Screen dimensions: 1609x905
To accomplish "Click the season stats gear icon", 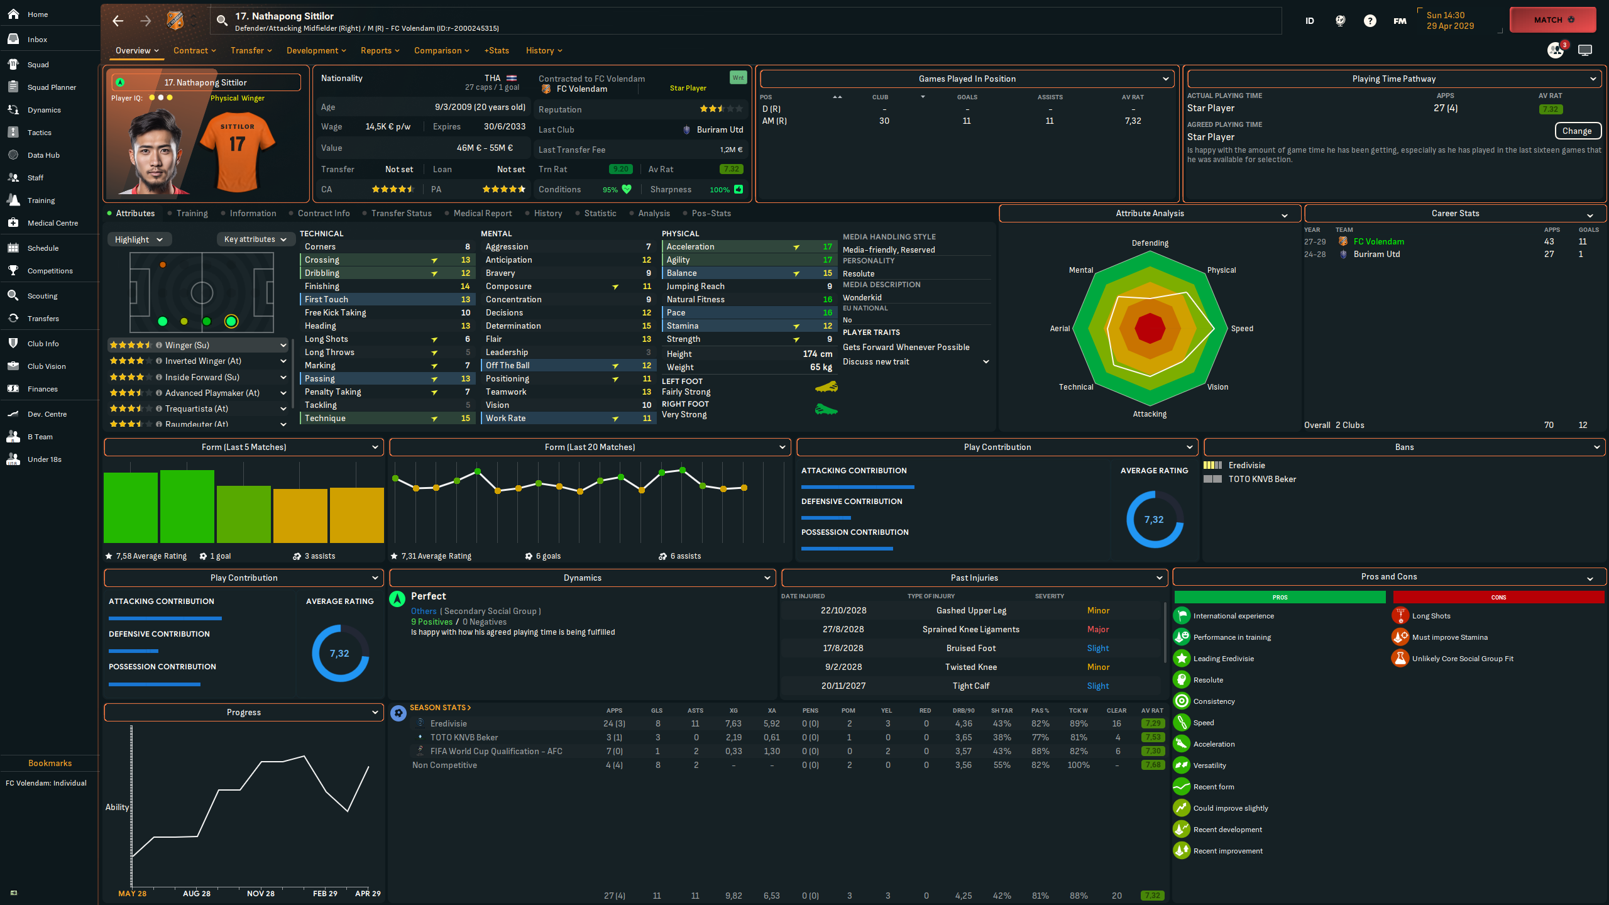I will click(x=398, y=713).
